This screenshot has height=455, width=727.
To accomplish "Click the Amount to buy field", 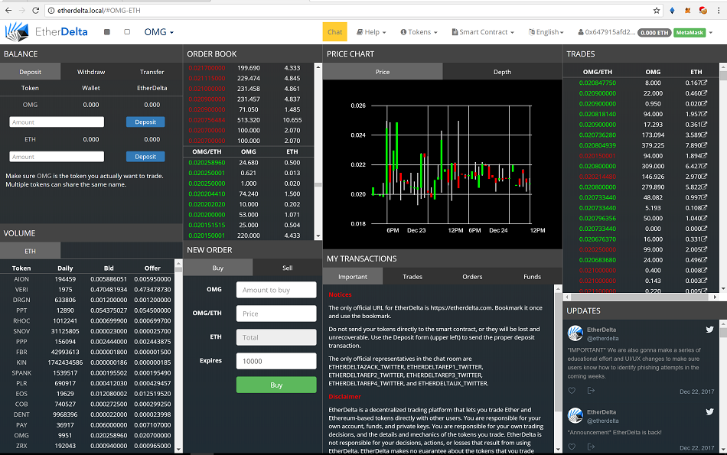I will (276, 290).
